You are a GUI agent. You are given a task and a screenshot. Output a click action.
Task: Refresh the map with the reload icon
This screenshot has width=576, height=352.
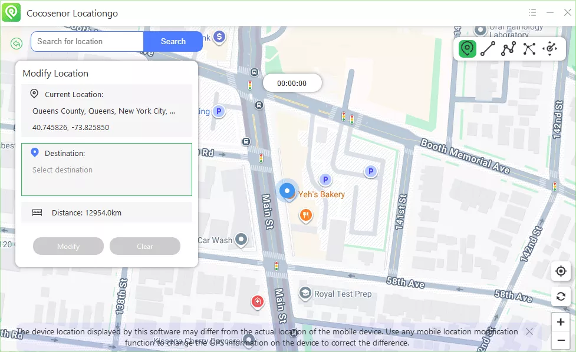click(x=560, y=296)
